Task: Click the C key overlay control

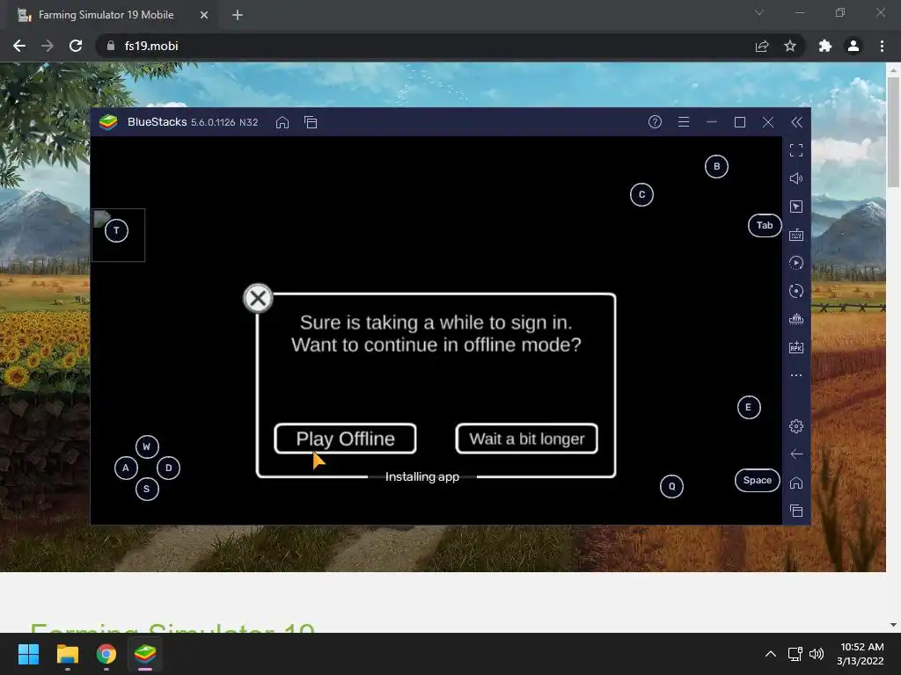Action: pos(641,194)
